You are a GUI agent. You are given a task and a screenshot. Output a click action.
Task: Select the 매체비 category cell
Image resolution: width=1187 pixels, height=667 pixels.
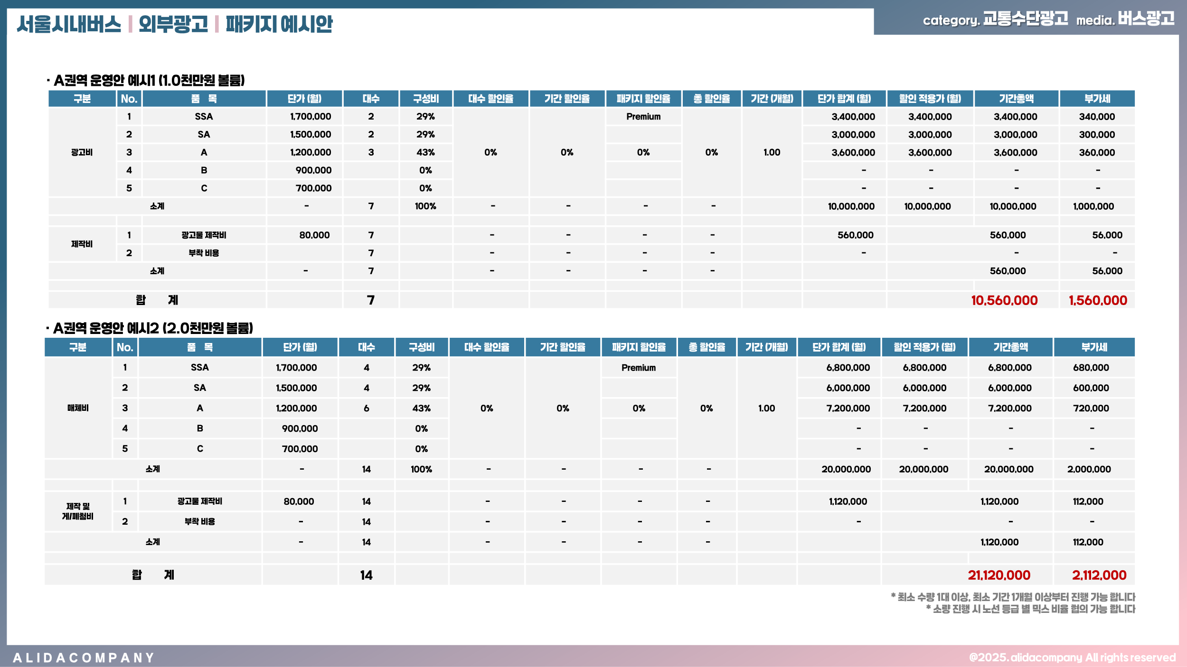(x=78, y=408)
